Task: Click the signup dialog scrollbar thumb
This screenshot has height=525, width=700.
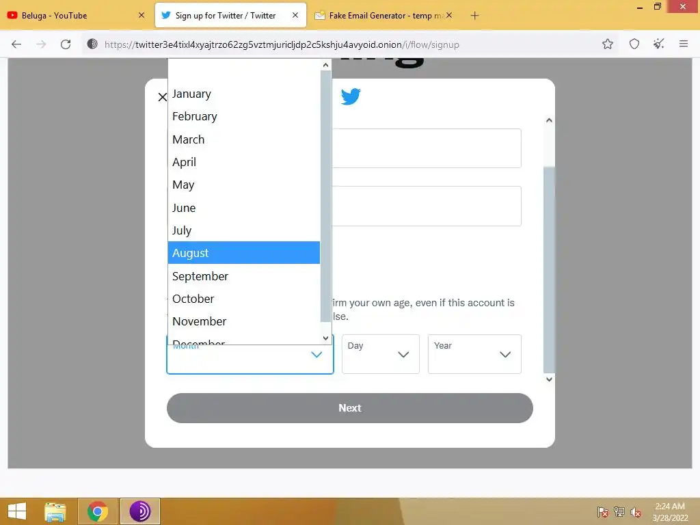Action: coord(549,269)
